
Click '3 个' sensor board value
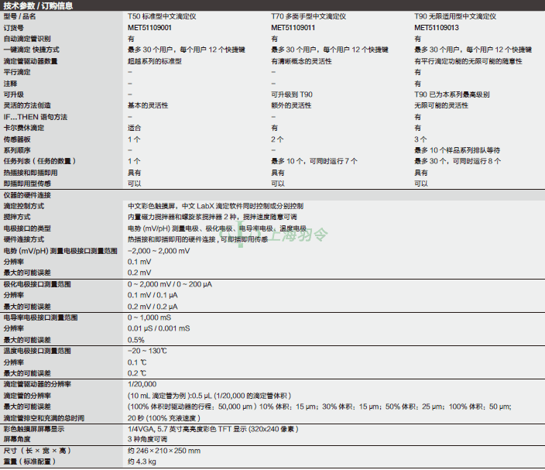(420, 139)
